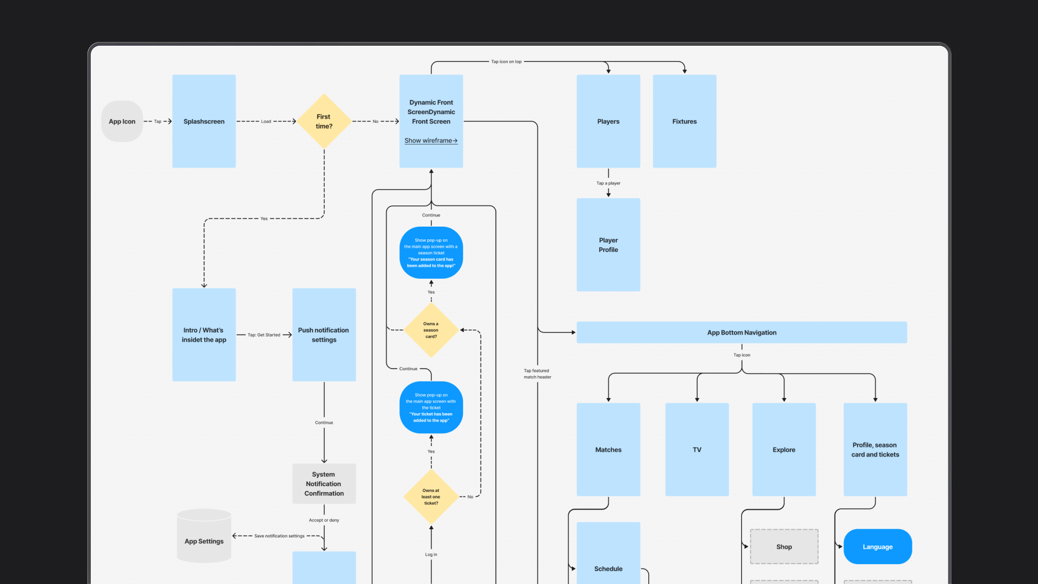Select the Splashscreen box
The image size is (1038, 584).
[204, 121]
